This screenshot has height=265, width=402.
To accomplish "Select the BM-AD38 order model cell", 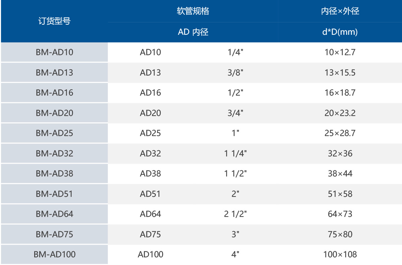I will (x=54, y=173).
